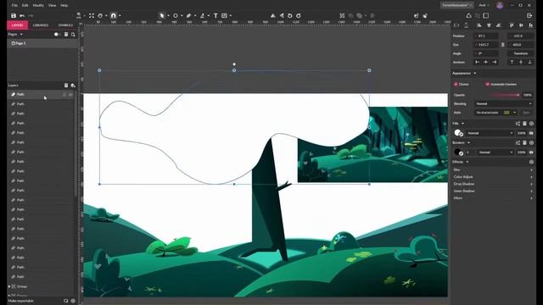Hide the fill with eye icon

pyautogui.click(x=531, y=133)
